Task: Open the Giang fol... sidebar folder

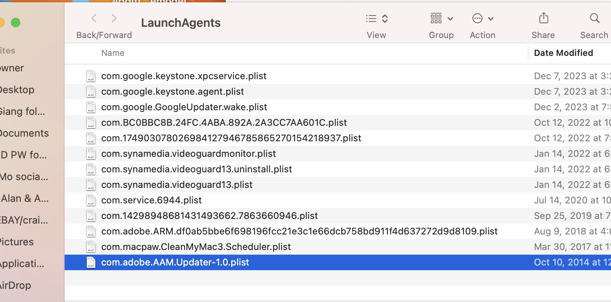Action: (x=23, y=112)
